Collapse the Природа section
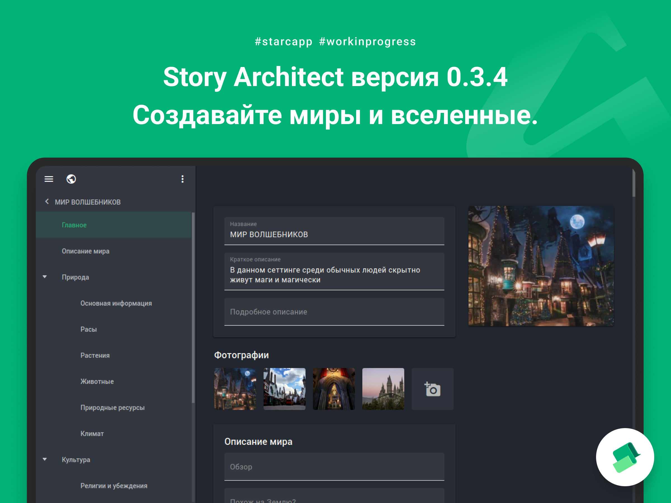Screen dimensions: 671x503 pyautogui.click(x=44, y=277)
